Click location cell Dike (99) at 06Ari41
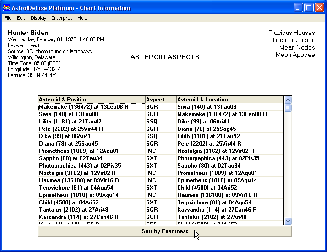Viewport: 327px width, 252px height. coord(230,121)
